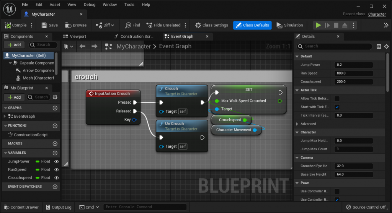Click the Class Defaults button
Image resolution: width=392 pixels, height=213 pixels.
click(x=252, y=25)
